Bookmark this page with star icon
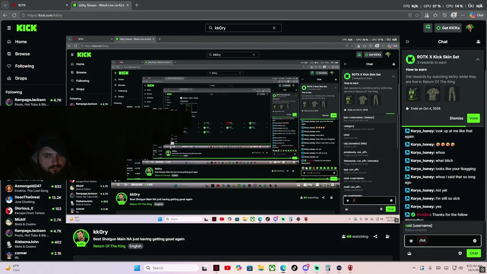The height and width of the screenshot is (274, 487). 417,15
